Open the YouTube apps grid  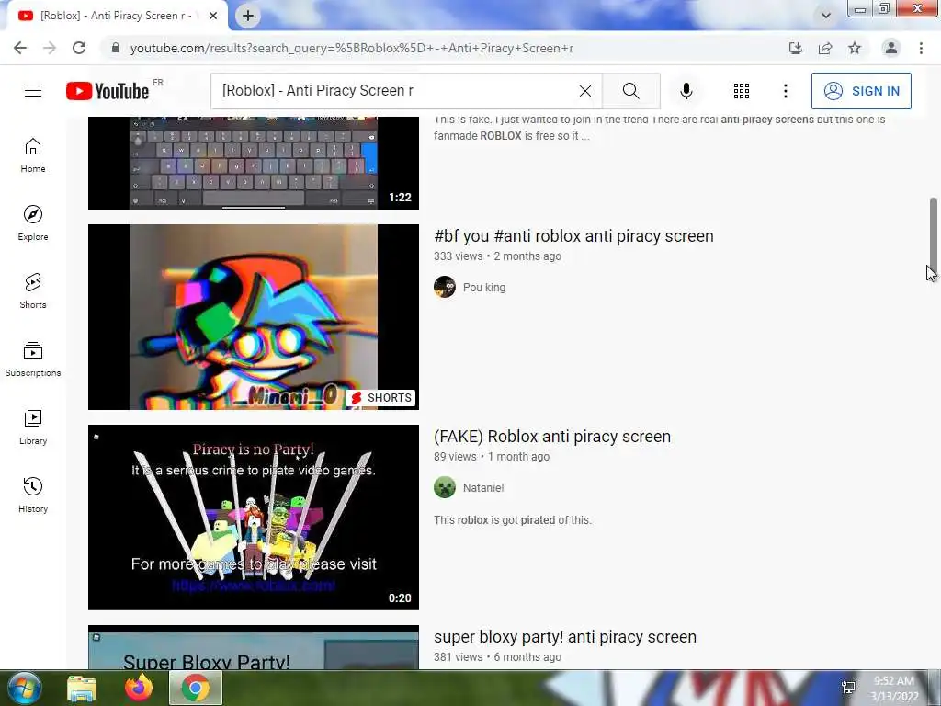(x=742, y=91)
